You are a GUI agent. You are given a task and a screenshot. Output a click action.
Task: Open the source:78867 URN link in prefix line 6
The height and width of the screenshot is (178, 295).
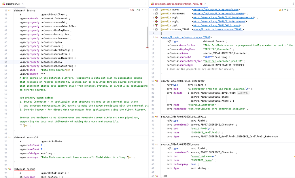pos(218,29)
